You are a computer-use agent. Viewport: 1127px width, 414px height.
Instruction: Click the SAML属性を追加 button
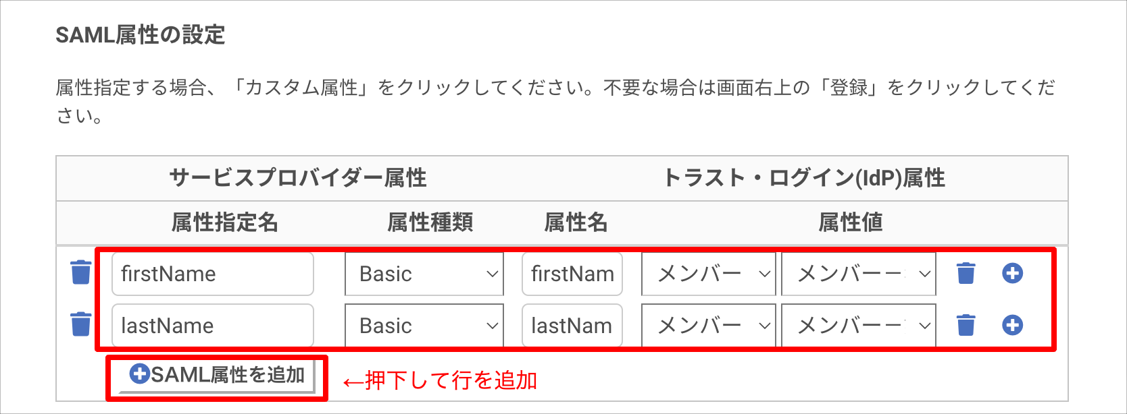tap(217, 375)
